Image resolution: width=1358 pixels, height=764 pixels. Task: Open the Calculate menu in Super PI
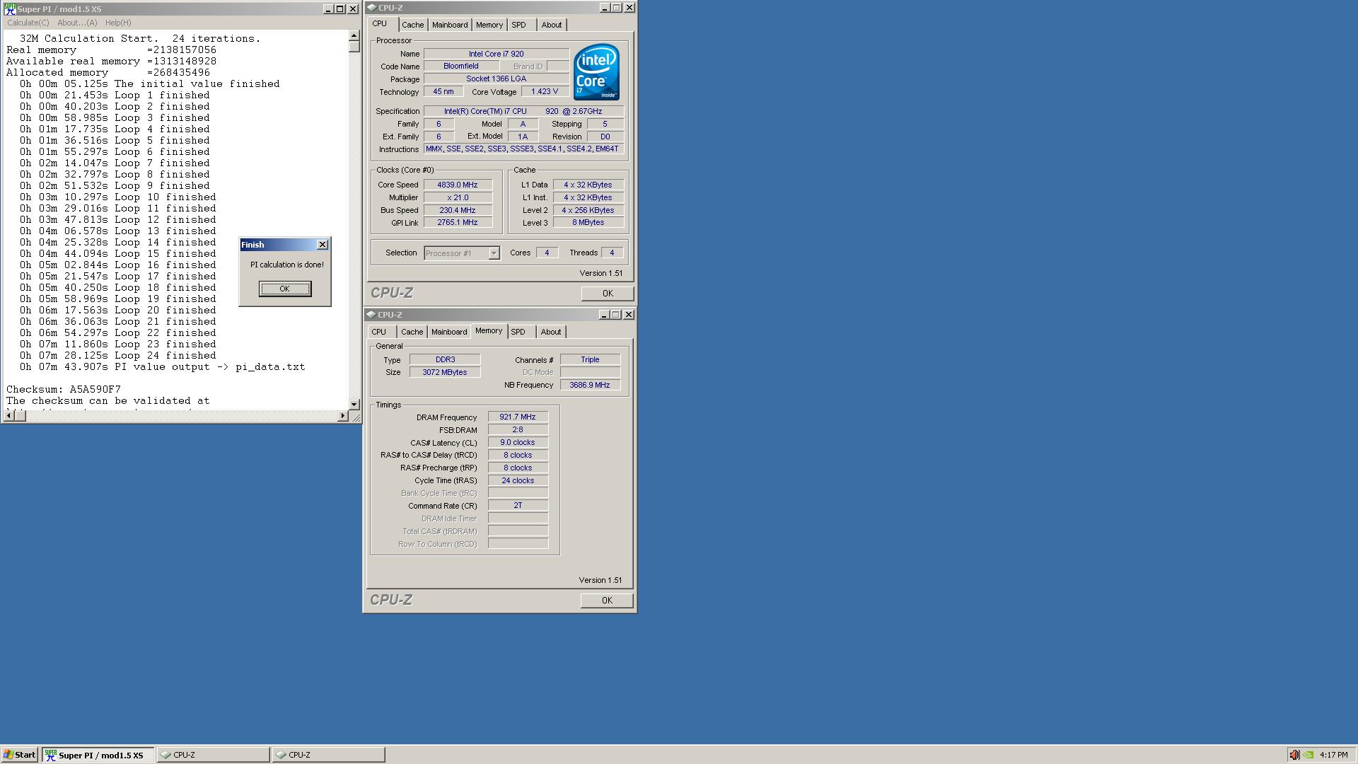coord(28,23)
